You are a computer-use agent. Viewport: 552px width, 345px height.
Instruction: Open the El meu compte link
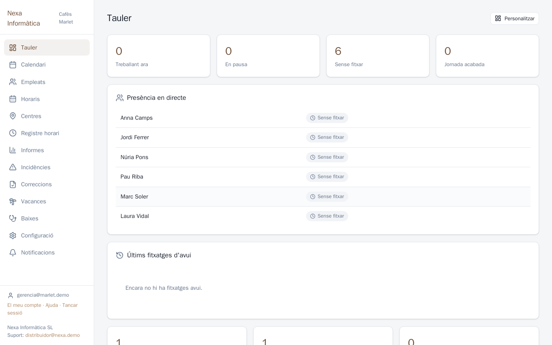coord(24,305)
